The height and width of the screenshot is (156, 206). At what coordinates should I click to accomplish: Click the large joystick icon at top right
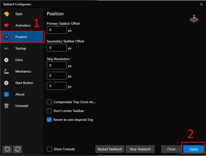pos(194,19)
